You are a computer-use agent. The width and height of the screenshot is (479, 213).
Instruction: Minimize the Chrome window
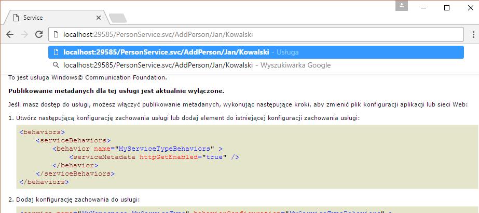click(x=423, y=8)
